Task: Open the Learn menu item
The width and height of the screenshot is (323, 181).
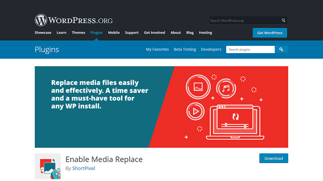Action: coord(61,33)
